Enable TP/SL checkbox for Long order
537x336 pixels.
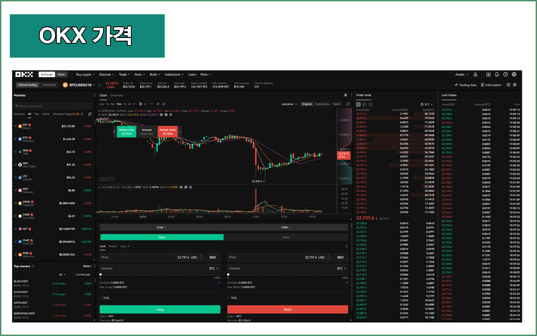tap(101, 298)
